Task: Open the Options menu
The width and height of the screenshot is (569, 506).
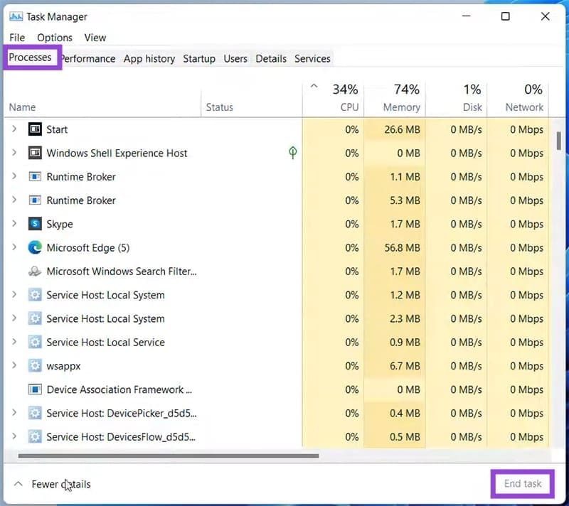Action: click(54, 37)
